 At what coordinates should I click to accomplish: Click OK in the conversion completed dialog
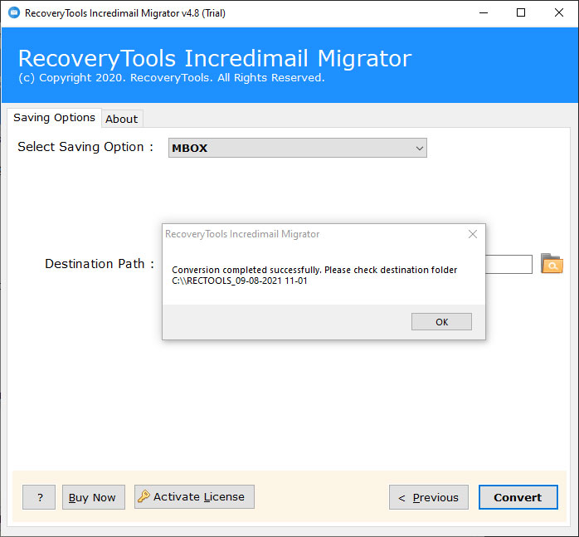[441, 321]
